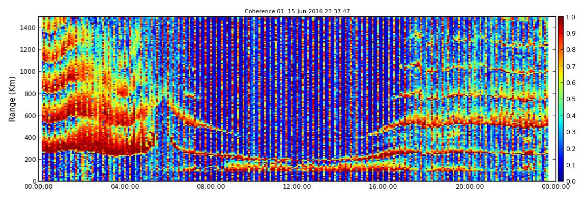585x207 pixels.
Task: Click the 0.3 colorbar tick label
Action: point(570,132)
